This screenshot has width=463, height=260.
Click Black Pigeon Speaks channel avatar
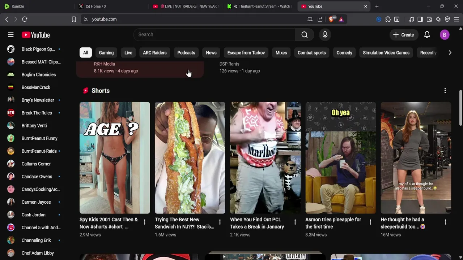click(11, 49)
